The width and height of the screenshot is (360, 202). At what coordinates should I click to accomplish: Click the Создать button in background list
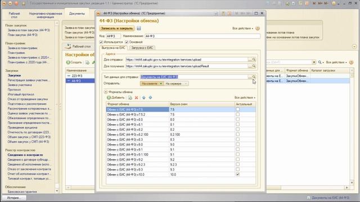[74, 62]
